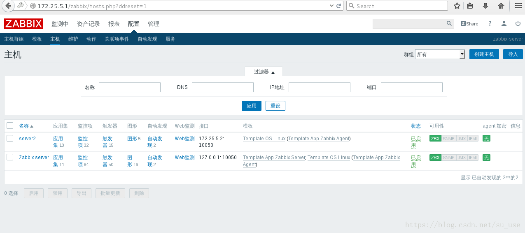525x233 pixels.
Task: Open the 群组 group dropdown
Action: tap(440, 54)
